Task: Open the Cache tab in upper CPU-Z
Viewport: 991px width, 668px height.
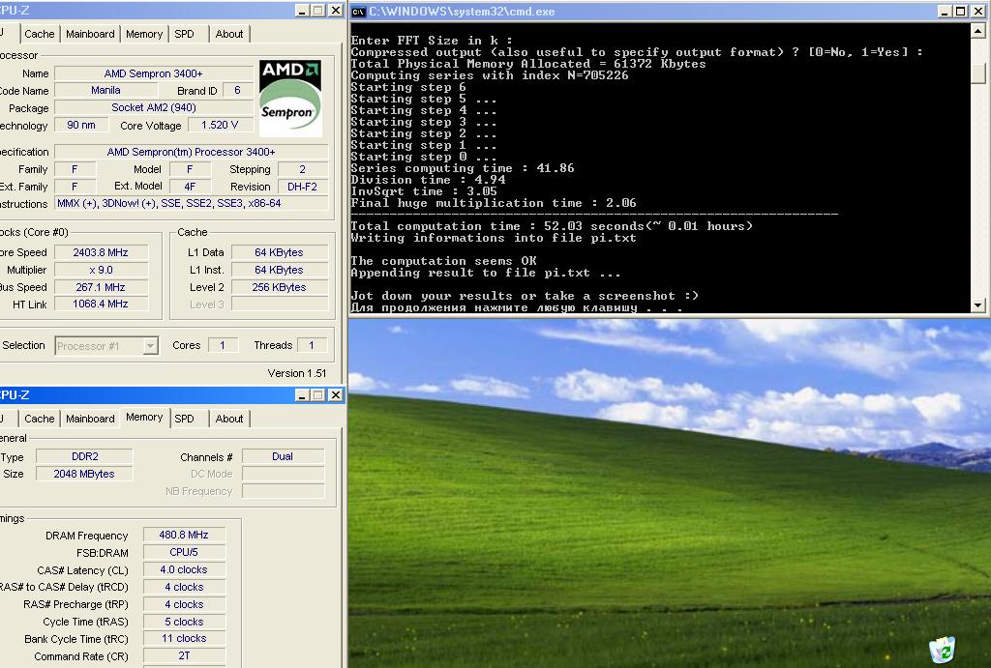Action: coord(39,34)
